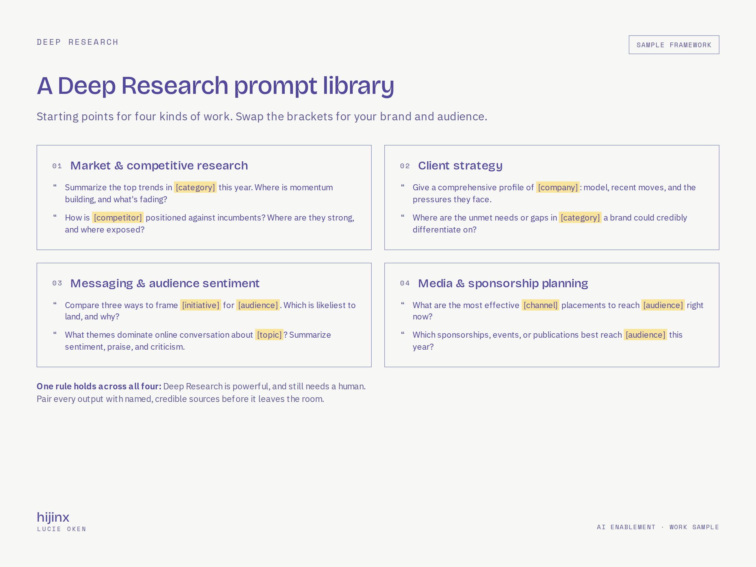The width and height of the screenshot is (756, 567).
Task: Click the quote mark beside 'Compare three ways to frame'
Action: pyautogui.click(x=55, y=304)
